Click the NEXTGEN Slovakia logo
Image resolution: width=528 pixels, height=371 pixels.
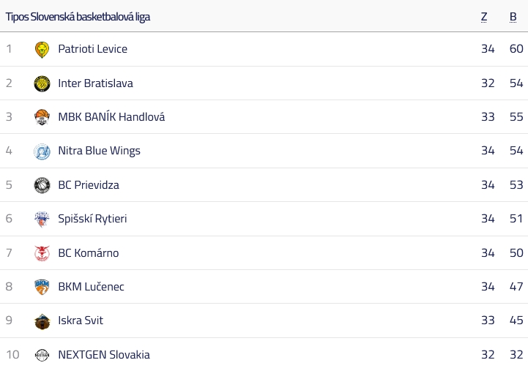pos(42,355)
